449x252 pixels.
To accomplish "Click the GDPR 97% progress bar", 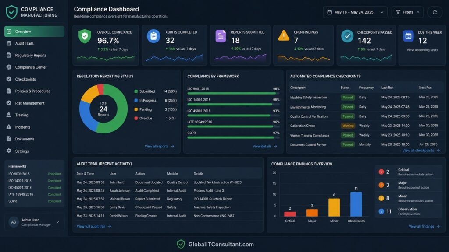I will coord(233,137).
